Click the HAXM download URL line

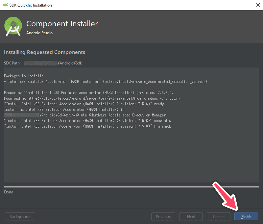92,98
